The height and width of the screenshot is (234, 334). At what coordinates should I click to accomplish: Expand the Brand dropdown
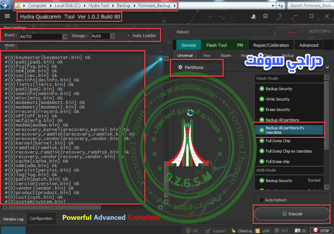click(x=65, y=36)
